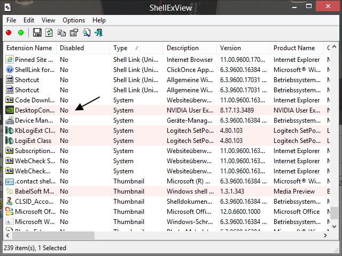
Task: Click the WebCheck... name cell
Action: [x=33, y=171]
